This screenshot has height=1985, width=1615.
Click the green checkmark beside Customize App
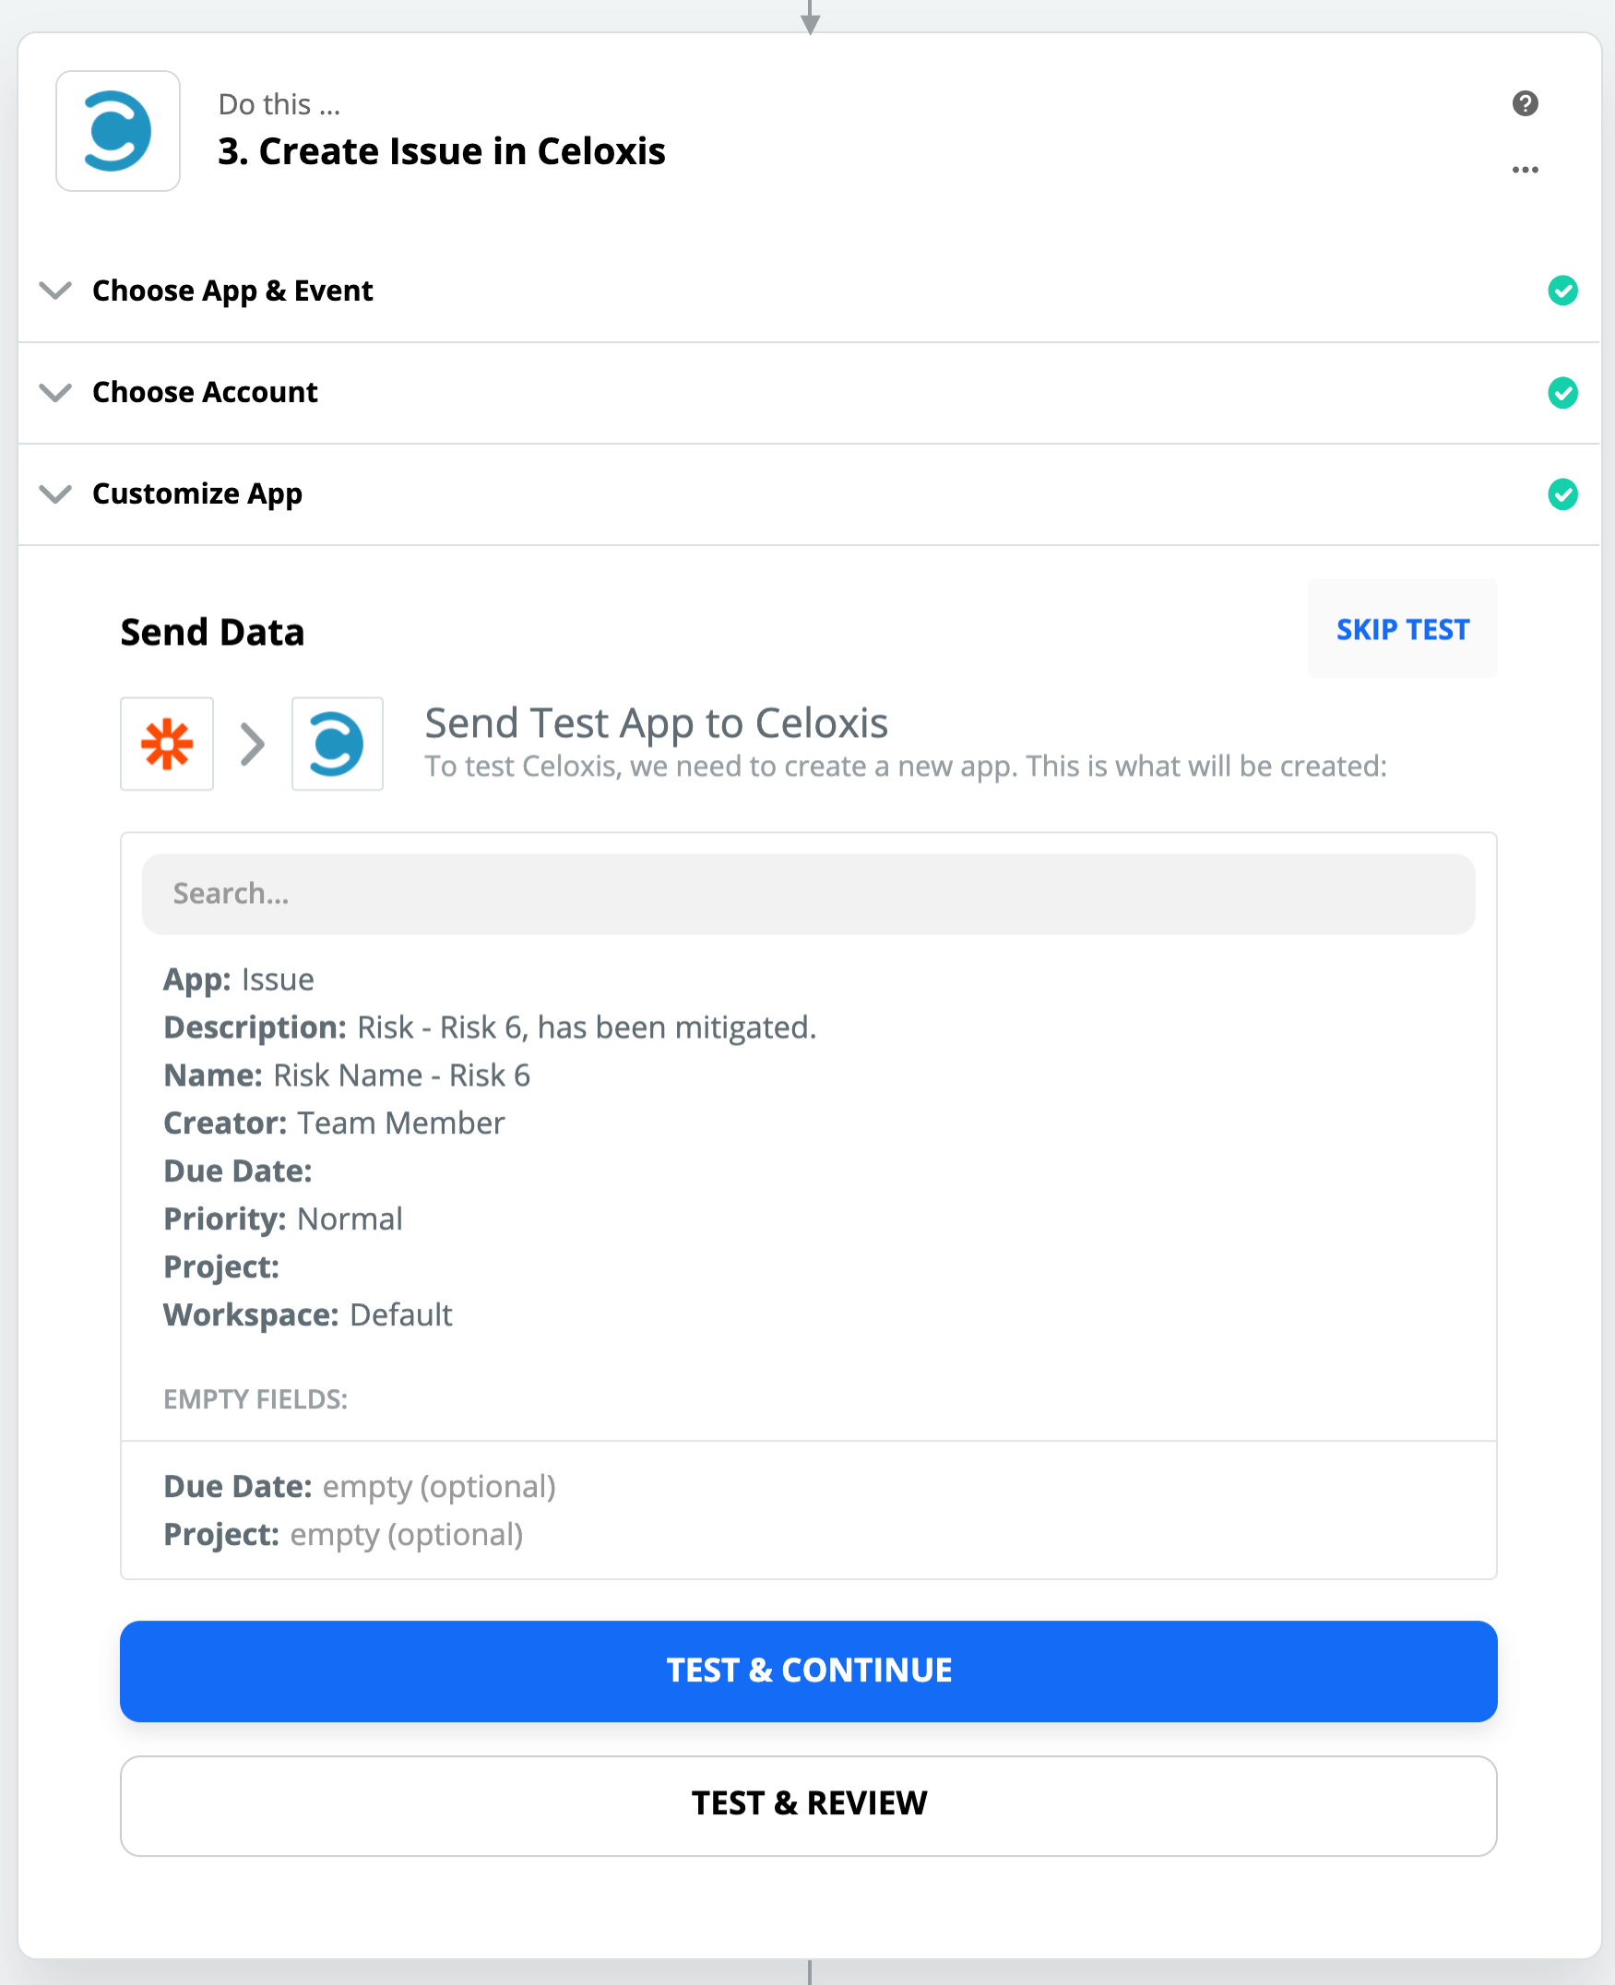[x=1562, y=493]
